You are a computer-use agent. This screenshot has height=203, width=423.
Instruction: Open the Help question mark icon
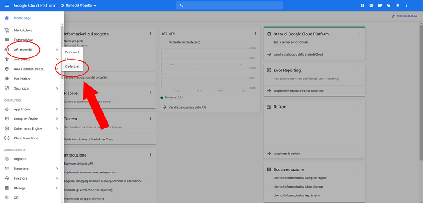click(389, 5)
